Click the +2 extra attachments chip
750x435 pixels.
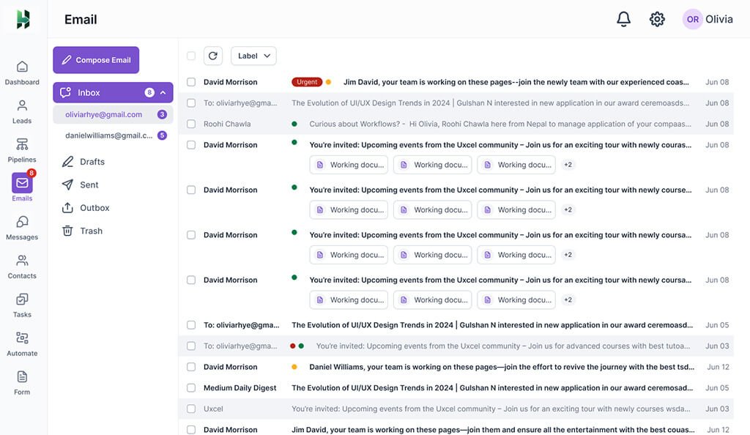[567, 165]
